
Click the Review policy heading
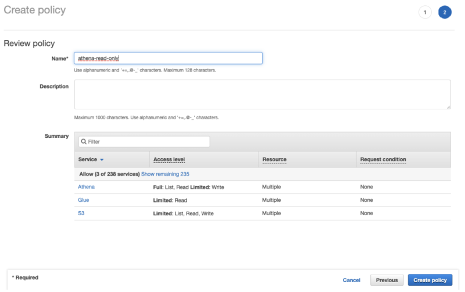coord(30,43)
